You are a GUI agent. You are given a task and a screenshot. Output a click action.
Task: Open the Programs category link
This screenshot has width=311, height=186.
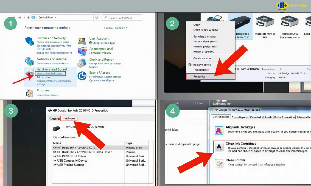(44, 91)
